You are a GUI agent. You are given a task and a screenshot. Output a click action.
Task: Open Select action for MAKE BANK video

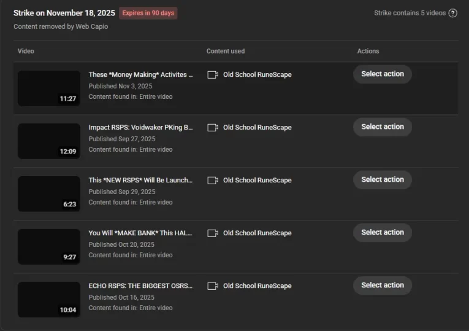[x=383, y=233]
